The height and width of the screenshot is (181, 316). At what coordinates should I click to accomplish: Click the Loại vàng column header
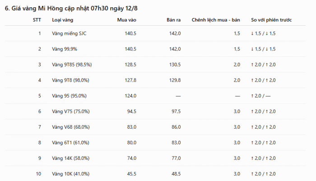(62, 20)
